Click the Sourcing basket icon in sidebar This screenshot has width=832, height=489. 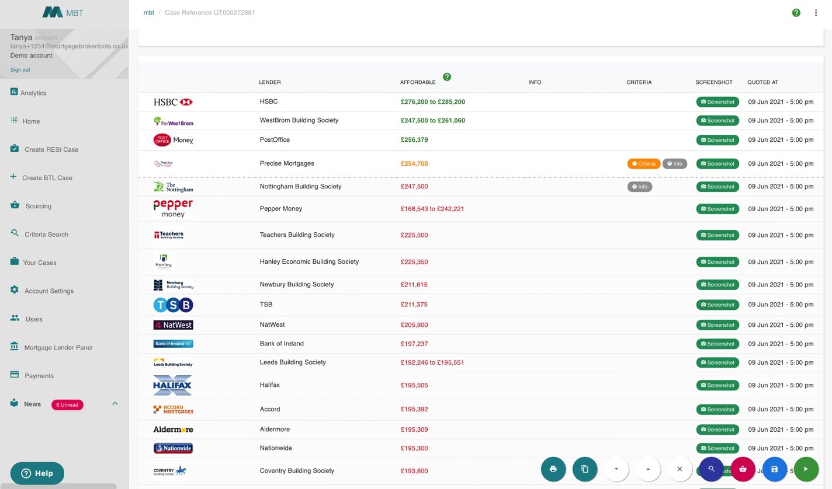coord(15,205)
